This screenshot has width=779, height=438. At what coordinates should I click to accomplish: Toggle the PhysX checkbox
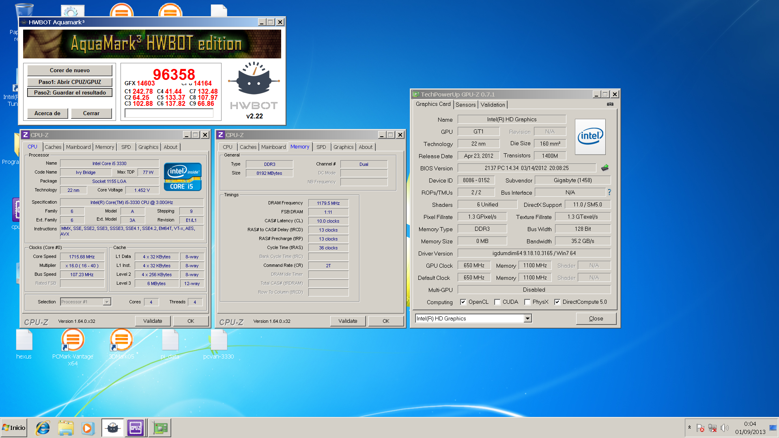[x=527, y=302]
